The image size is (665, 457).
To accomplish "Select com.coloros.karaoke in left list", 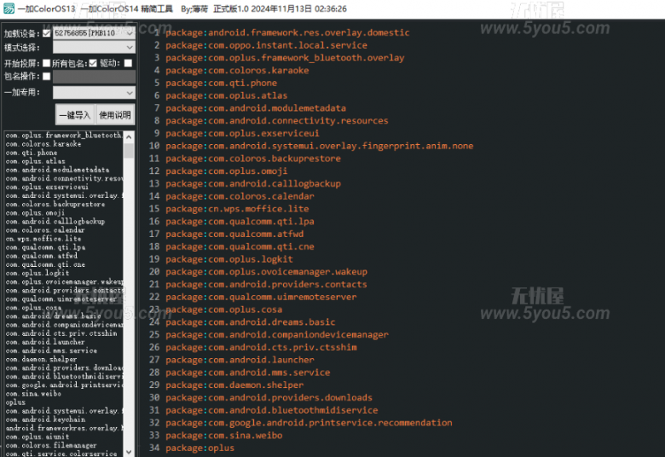I will tap(43, 144).
